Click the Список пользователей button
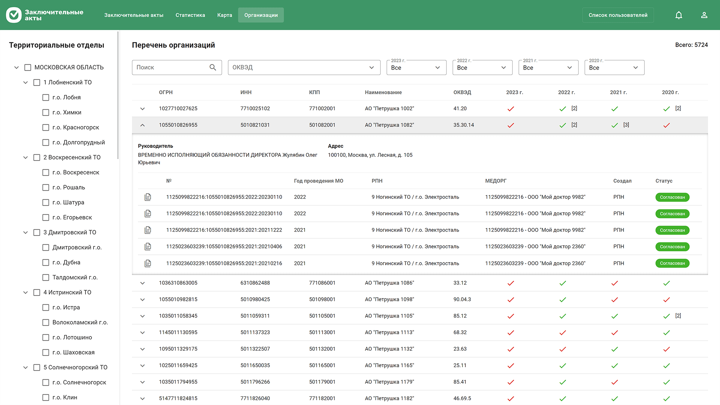 click(x=618, y=15)
